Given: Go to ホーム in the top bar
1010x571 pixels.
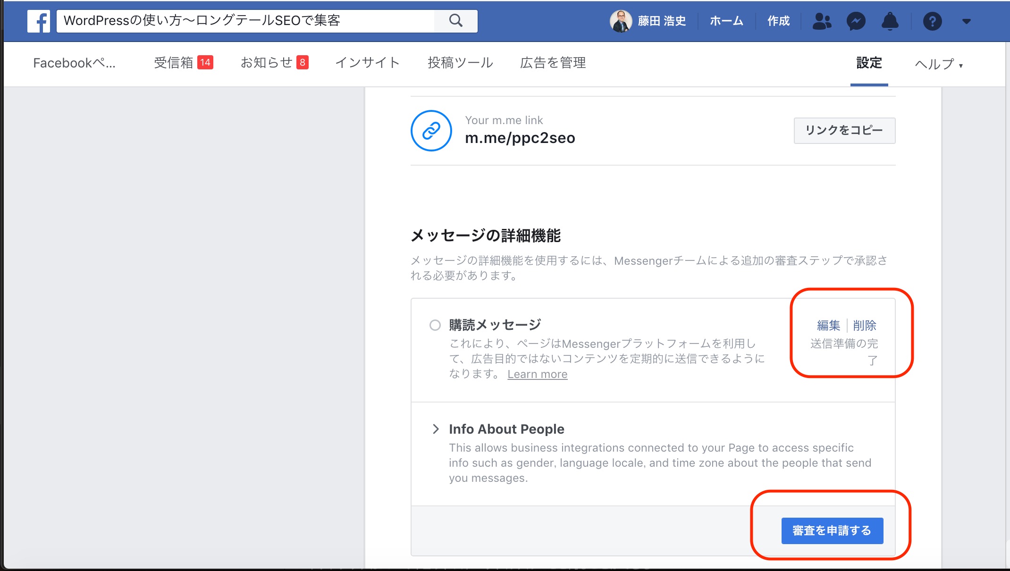Looking at the screenshot, I should [x=726, y=21].
